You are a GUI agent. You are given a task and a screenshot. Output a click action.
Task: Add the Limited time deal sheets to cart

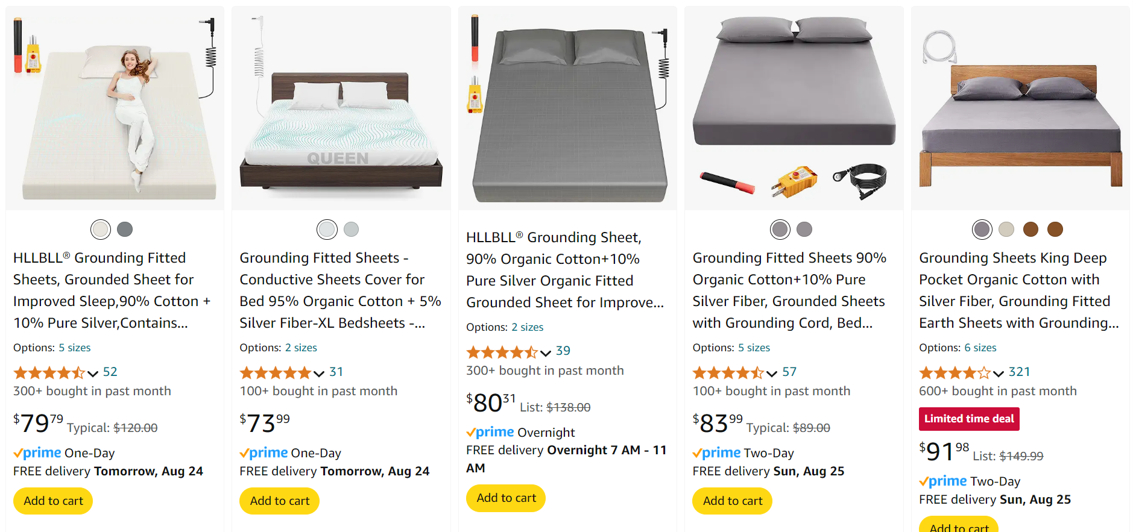click(x=958, y=527)
